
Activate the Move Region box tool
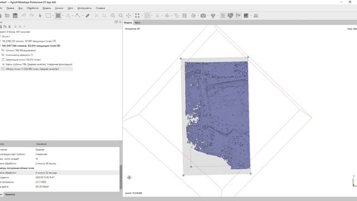58,16
